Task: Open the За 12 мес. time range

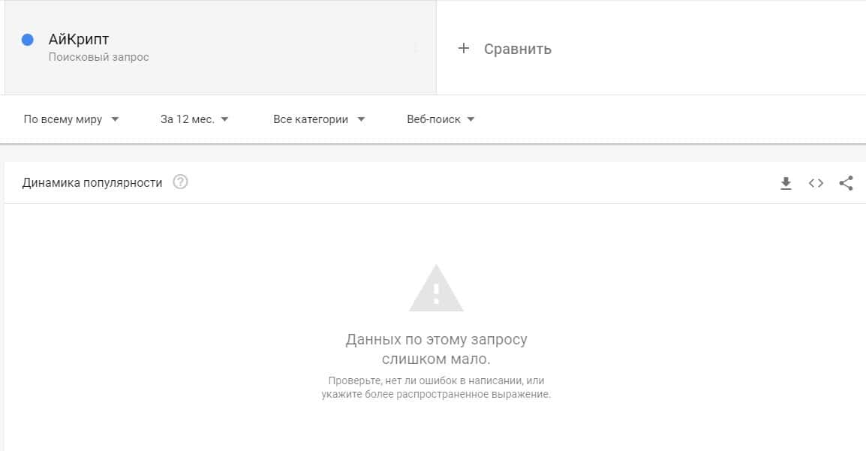Action: click(x=194, y=119)
